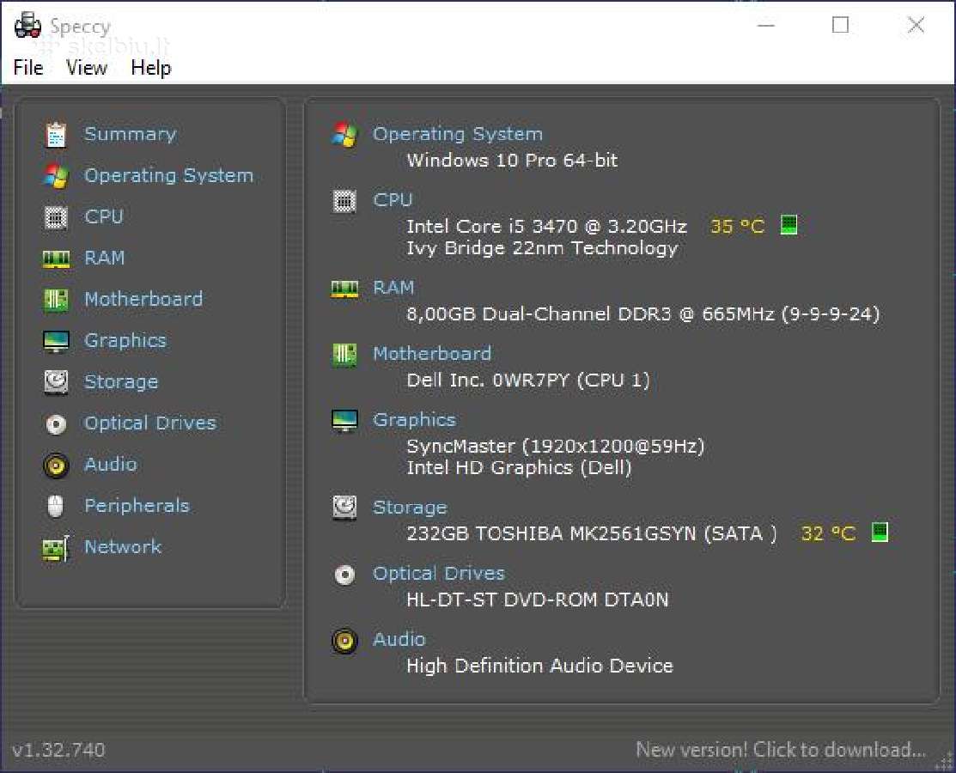Click 232GB TOSHIBA MK2561GSYN text
The width and height of the screenshot is (956, 773).
point(592,534)
